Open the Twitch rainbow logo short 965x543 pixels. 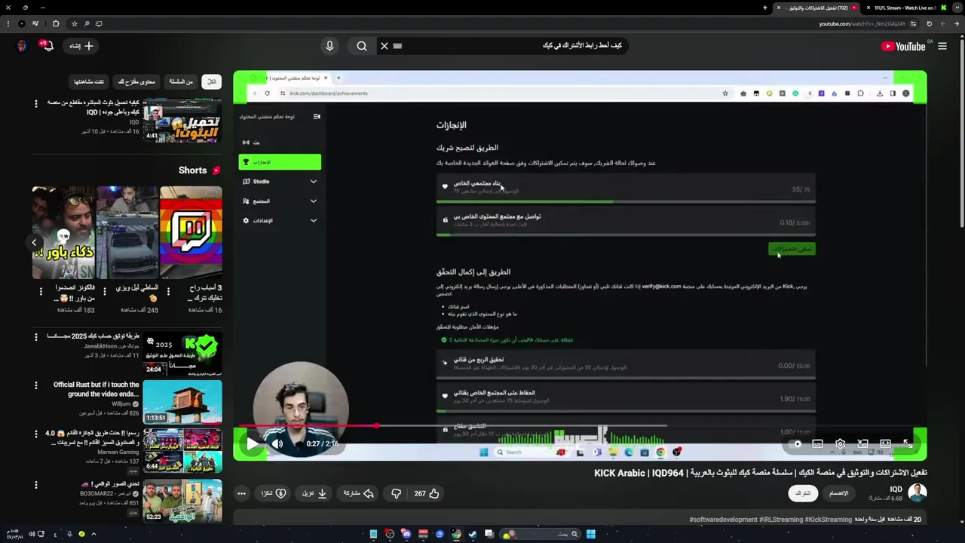pyautogui.click(x=191, y=232)
